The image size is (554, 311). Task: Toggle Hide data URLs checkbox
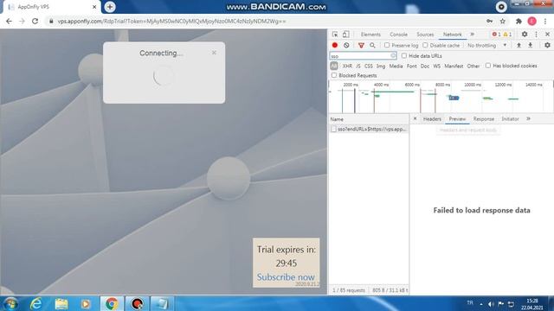404,55
